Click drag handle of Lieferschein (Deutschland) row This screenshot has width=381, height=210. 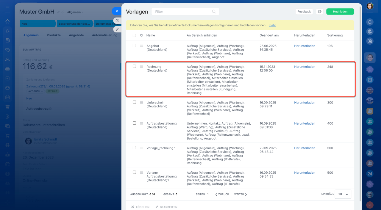click(142, 102)
